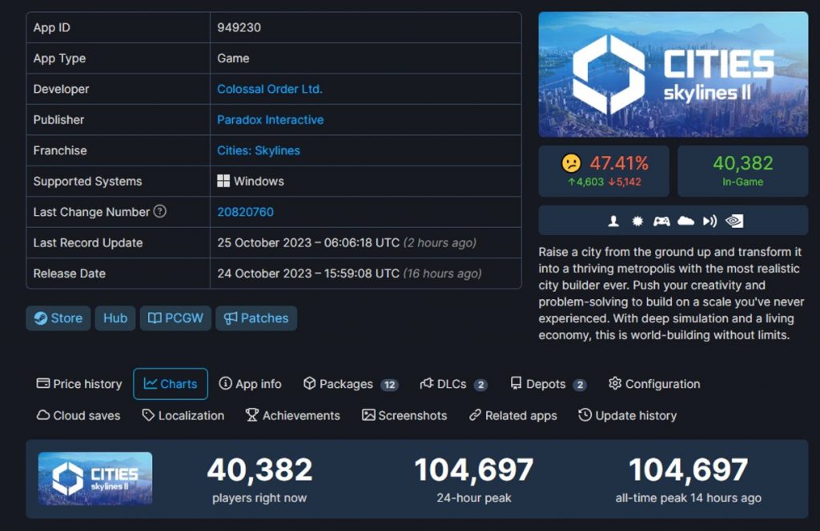The height and width of the screenshot is (531, 820).
Task: Switch to the Configuration tab
Action: [x=654, y=384]
